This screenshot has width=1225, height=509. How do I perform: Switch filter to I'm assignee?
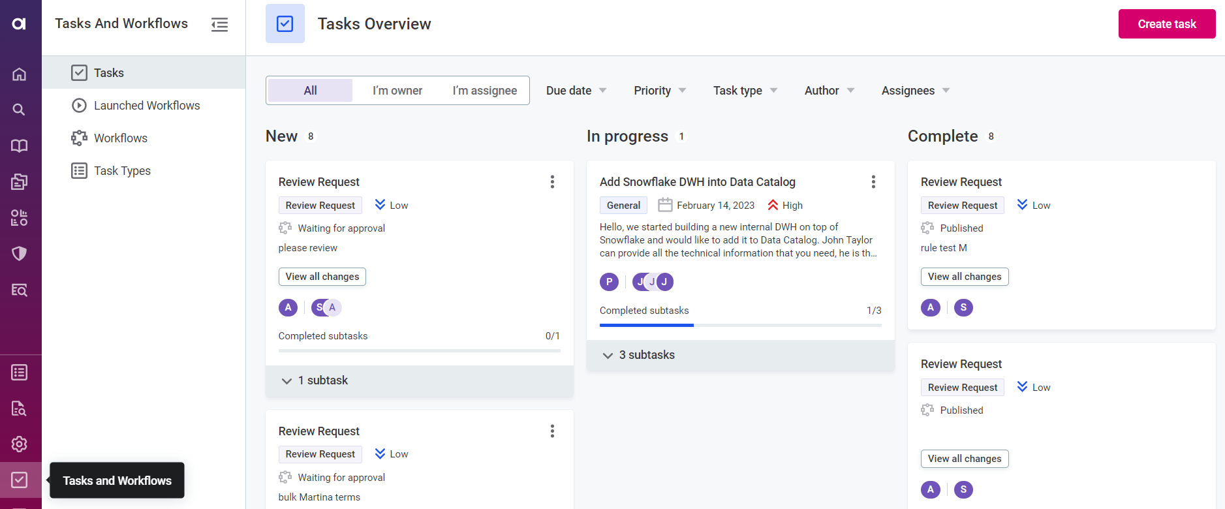[x=484, y=91]
